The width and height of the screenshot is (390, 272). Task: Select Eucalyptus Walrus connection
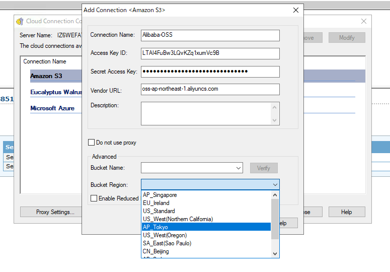56,92
